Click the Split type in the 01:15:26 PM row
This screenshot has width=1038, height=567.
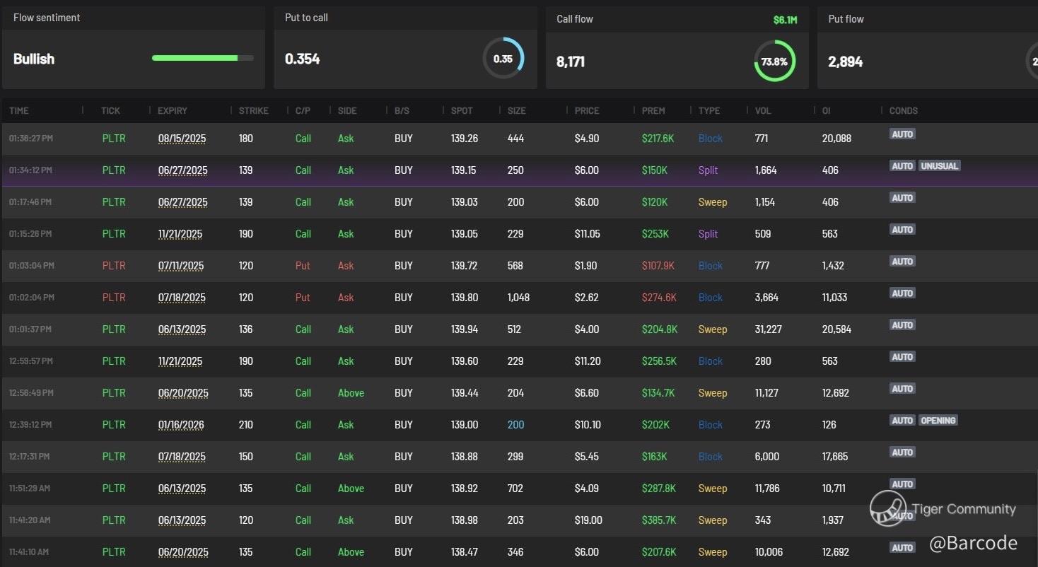coord(708,234)
